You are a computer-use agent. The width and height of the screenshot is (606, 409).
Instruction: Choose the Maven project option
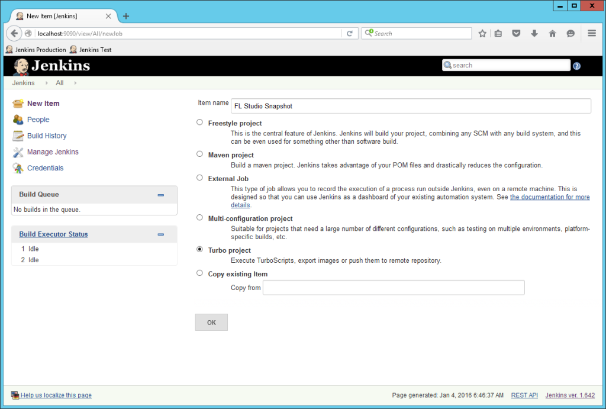(199, 153)
